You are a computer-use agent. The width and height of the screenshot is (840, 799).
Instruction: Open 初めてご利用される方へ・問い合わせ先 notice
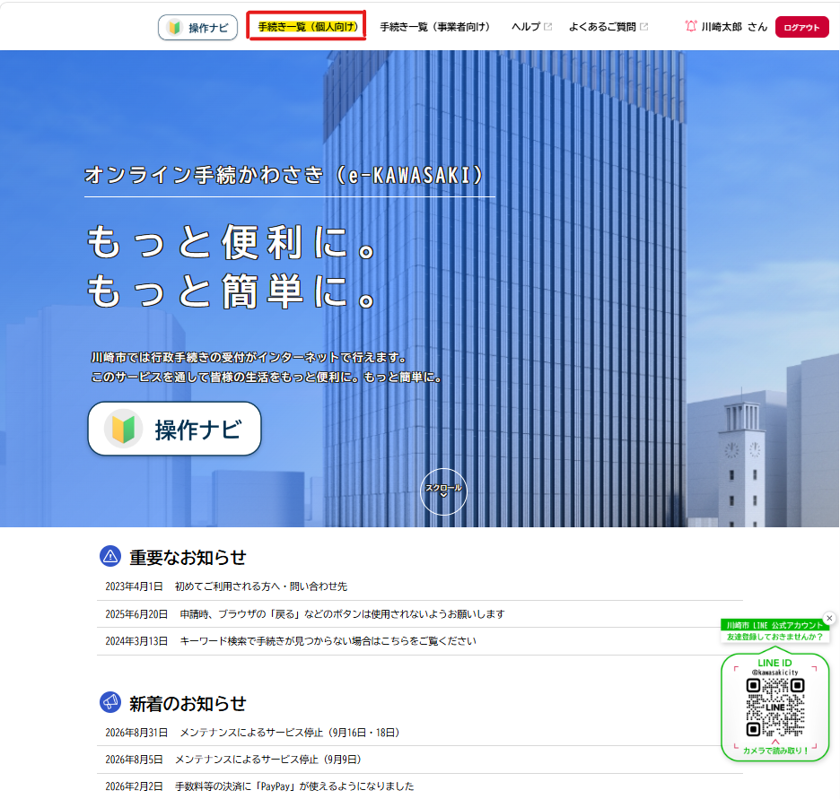(x=261, y=586)
